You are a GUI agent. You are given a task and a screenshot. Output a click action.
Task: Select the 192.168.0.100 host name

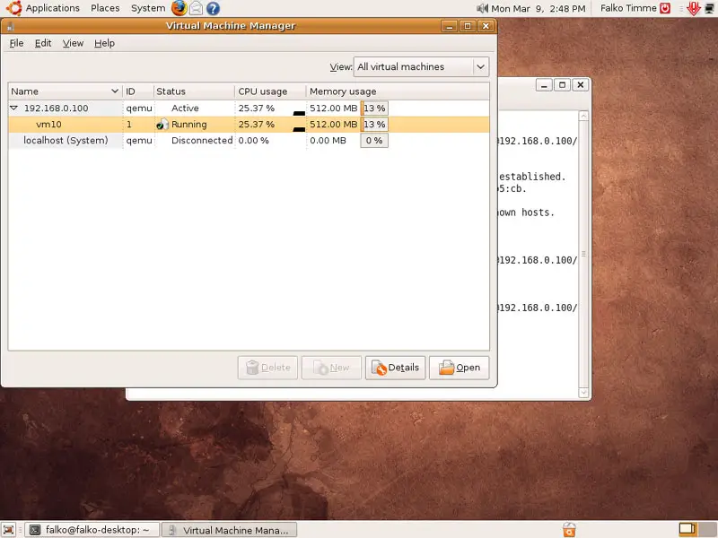[x=57, y=108]
